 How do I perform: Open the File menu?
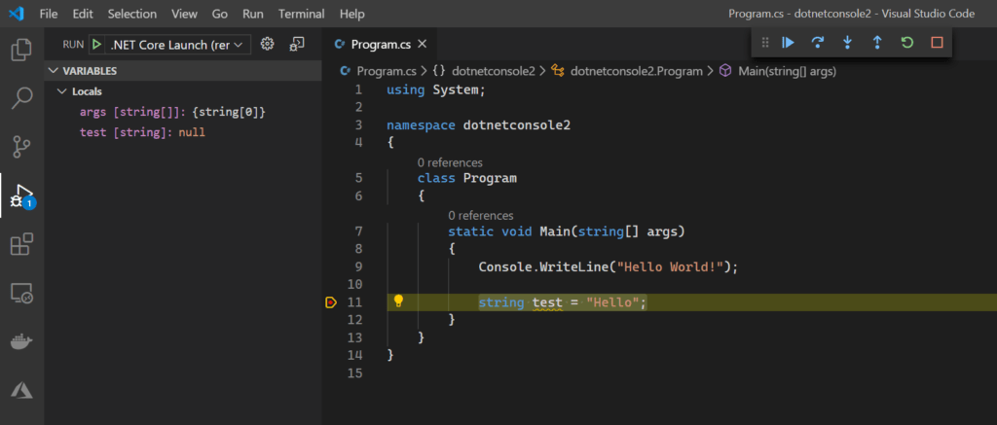pyautogui.click(x=49, y=14)
